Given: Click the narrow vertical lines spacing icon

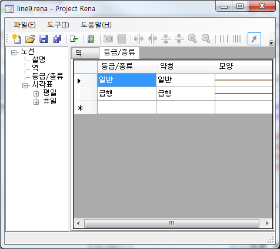Looking at the screenshot, I should point(237,39).
